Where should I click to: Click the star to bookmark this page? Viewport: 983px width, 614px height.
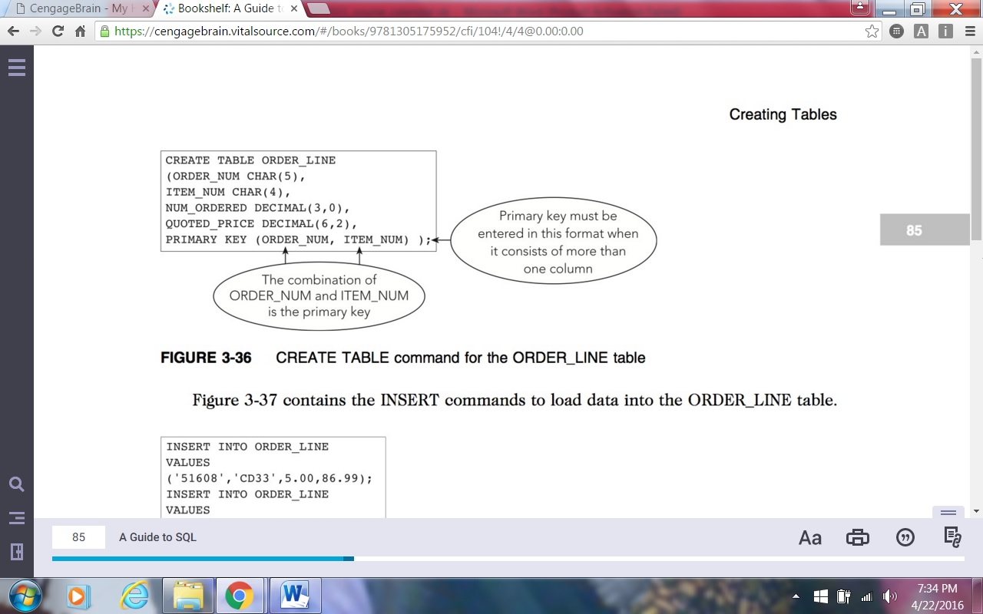(x=872, y=31)
